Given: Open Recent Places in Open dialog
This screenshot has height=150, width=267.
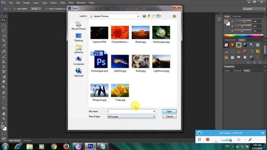Looking at the screenshot, I should [x=79, y=25].
